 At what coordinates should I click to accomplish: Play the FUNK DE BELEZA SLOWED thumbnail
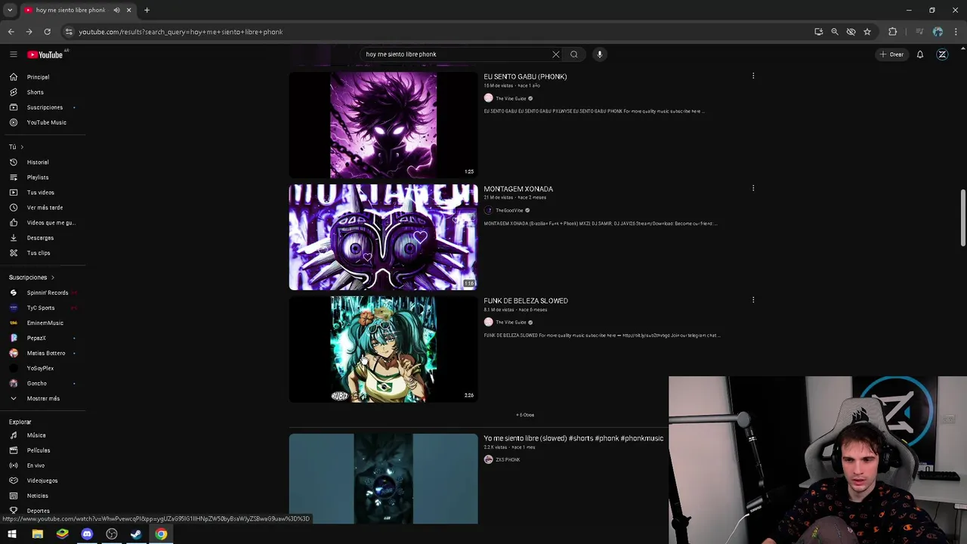(x=383, y=349)
